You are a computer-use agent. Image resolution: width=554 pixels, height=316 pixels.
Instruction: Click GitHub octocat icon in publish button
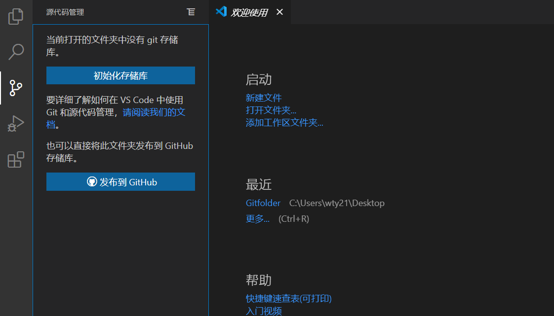pos(92,181)
